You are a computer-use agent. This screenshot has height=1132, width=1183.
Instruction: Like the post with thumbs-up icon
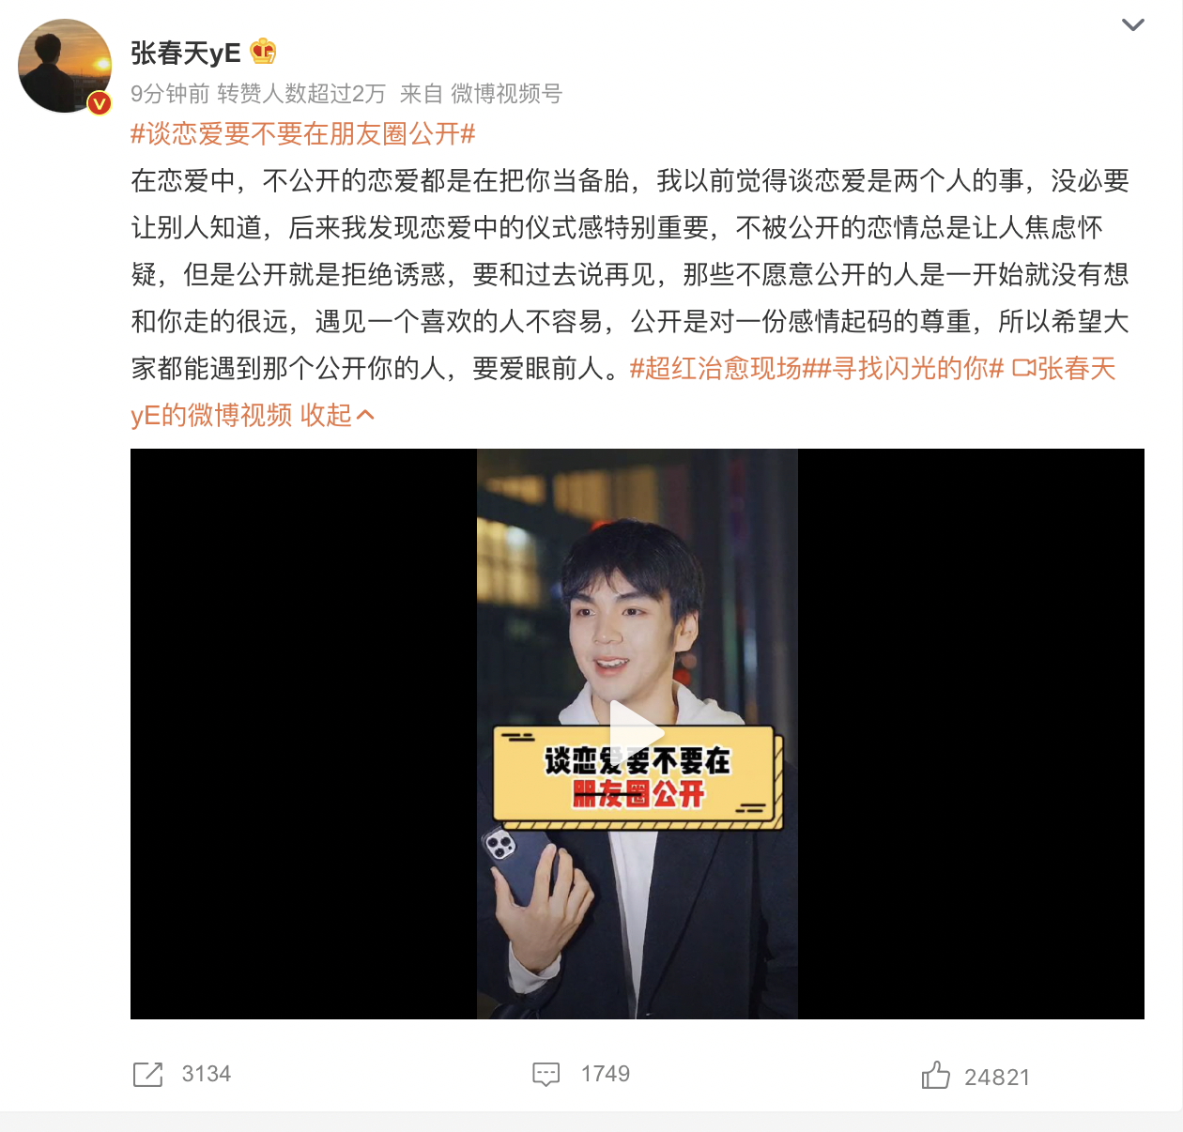pos(935,1075)
